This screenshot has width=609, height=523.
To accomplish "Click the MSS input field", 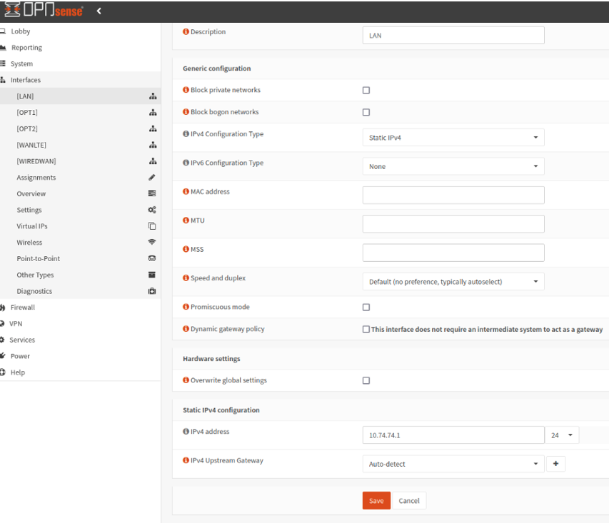I will (x=453, y=253).
